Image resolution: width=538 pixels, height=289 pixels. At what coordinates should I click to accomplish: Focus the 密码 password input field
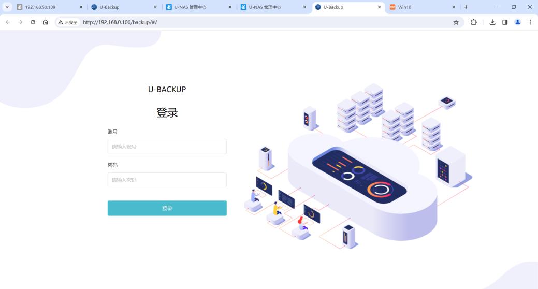[x=167, y=180]
